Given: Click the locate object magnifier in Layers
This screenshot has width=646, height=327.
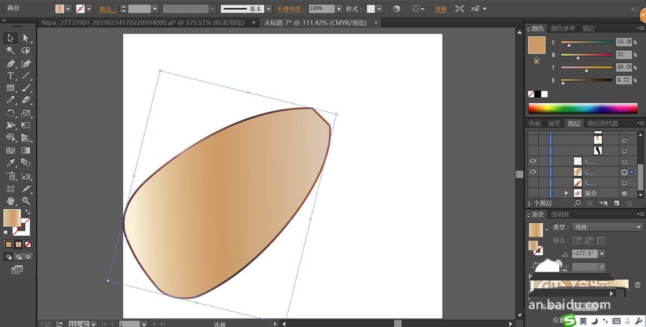Looking at the screenshot, I should tap(578, 204).
